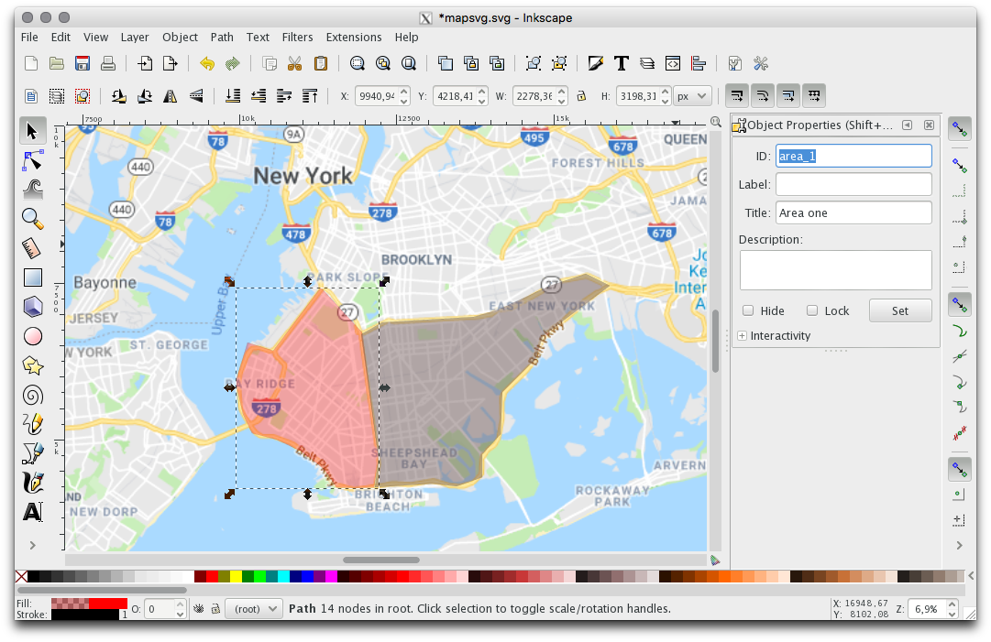Select the Node edit tool

[x=32, y=161]
